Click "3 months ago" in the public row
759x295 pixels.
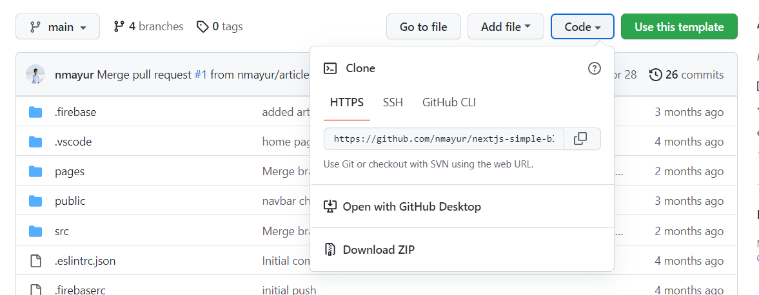689,201
